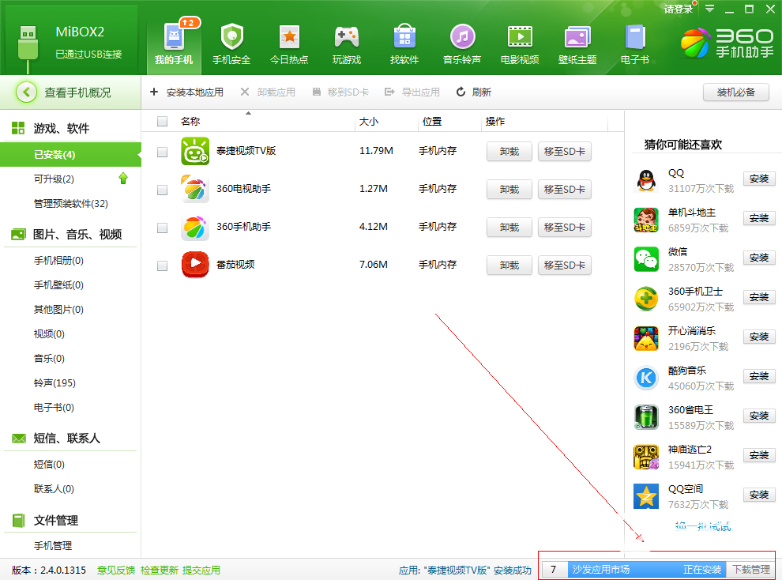Click the 360手机卫士 icon
This screenshot has width=782, height=580.
click(x=646, y=299)
